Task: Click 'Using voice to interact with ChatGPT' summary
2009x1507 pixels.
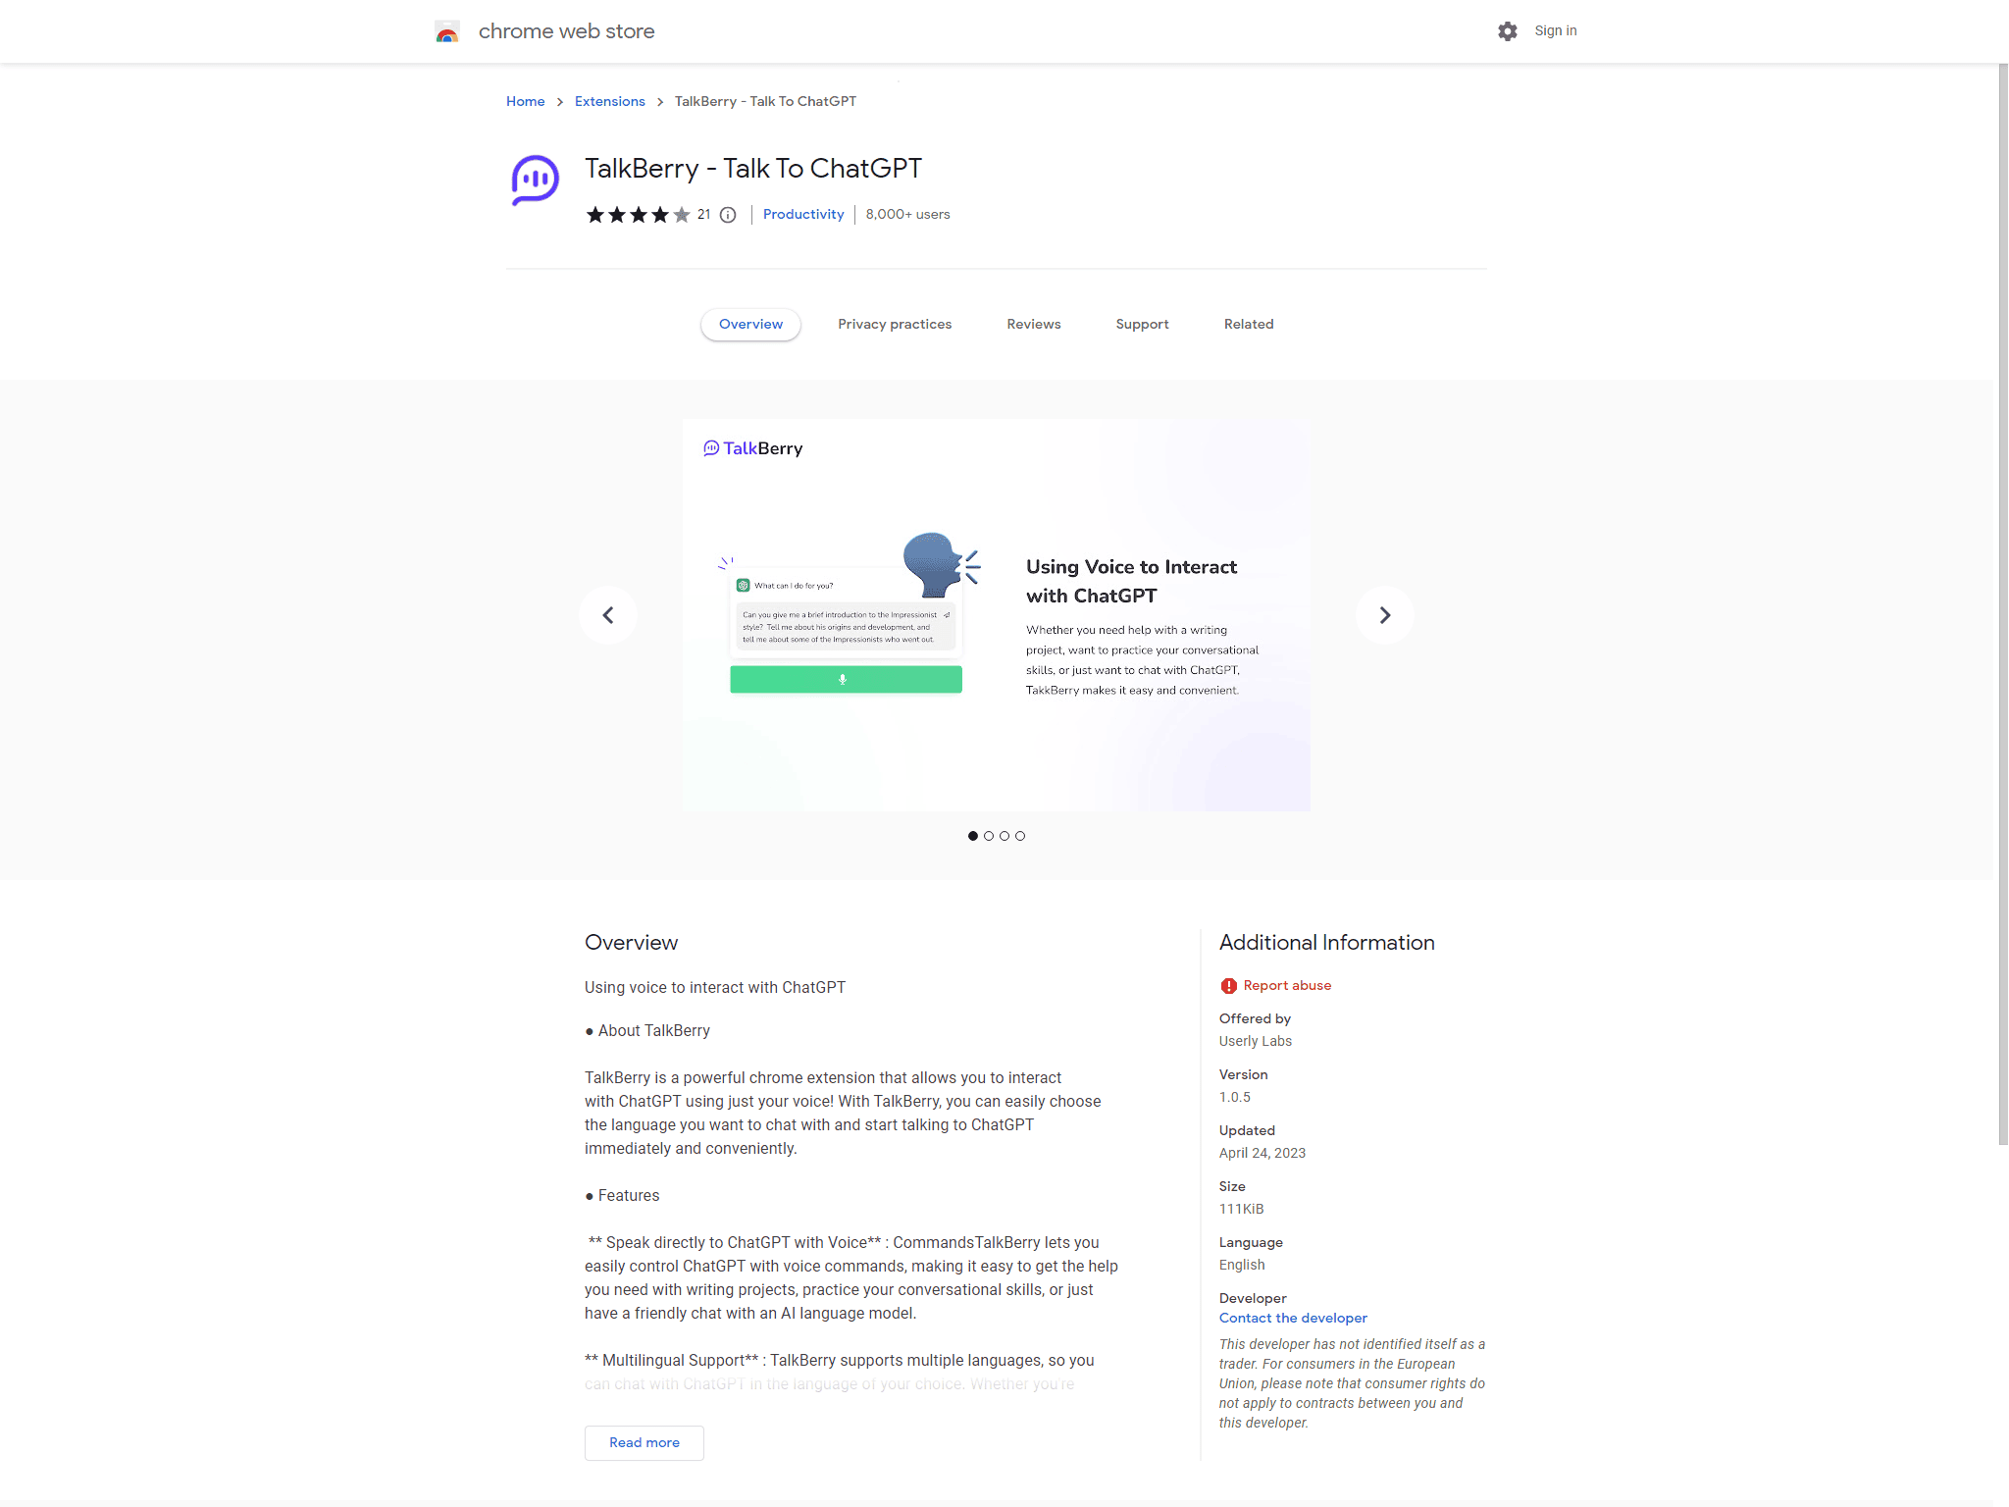Action: (715, 988)
